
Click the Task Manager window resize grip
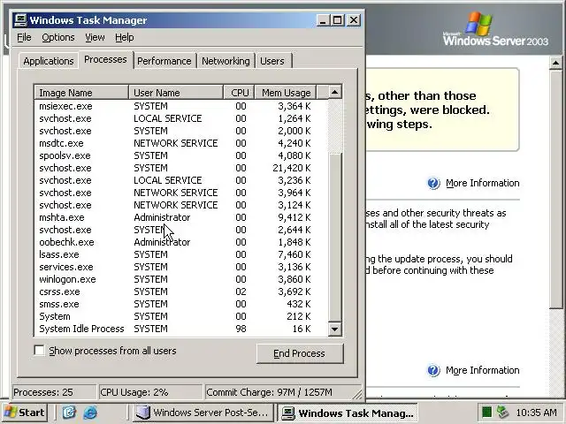pyautogui.click(x=357, y=394)
